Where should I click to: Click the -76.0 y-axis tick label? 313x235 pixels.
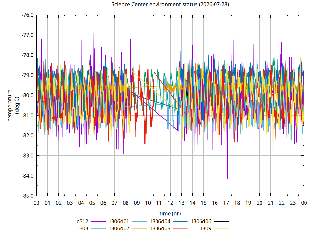pyautogui.click(x=27, y=15)
